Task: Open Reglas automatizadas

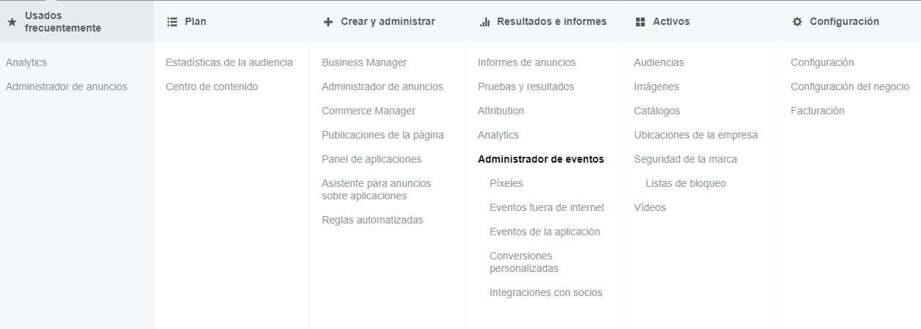Action: pyautogui.click(x=372, y=220)
